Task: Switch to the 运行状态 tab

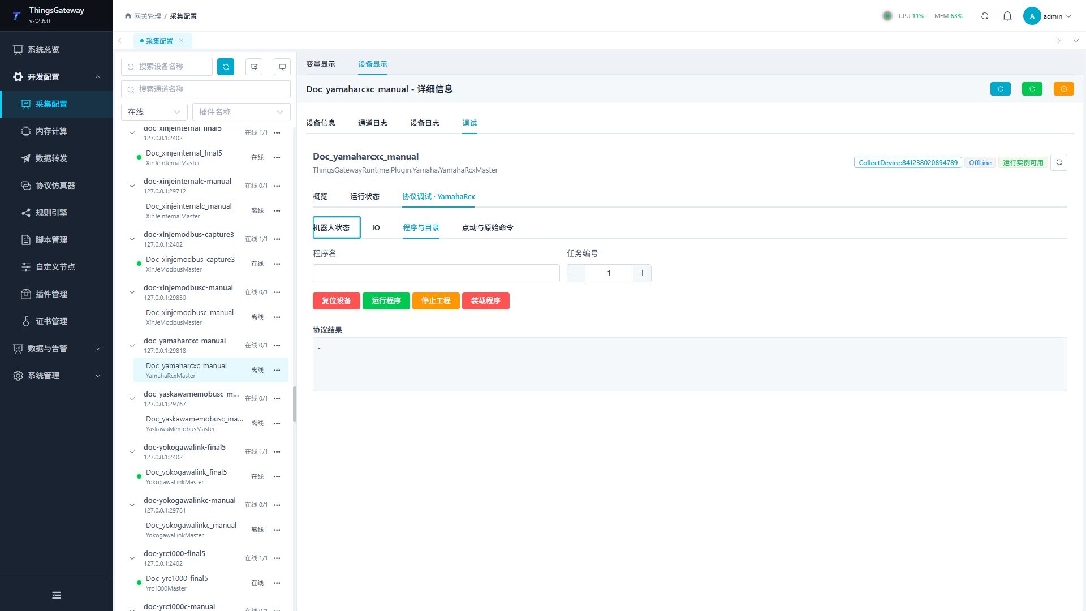Action: [365, 196]
